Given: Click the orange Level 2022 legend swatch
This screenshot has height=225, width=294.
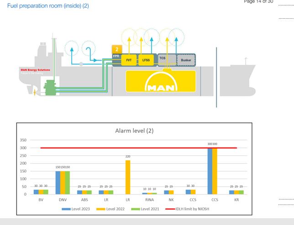Looking at the screenshot, I should point(101,209).
